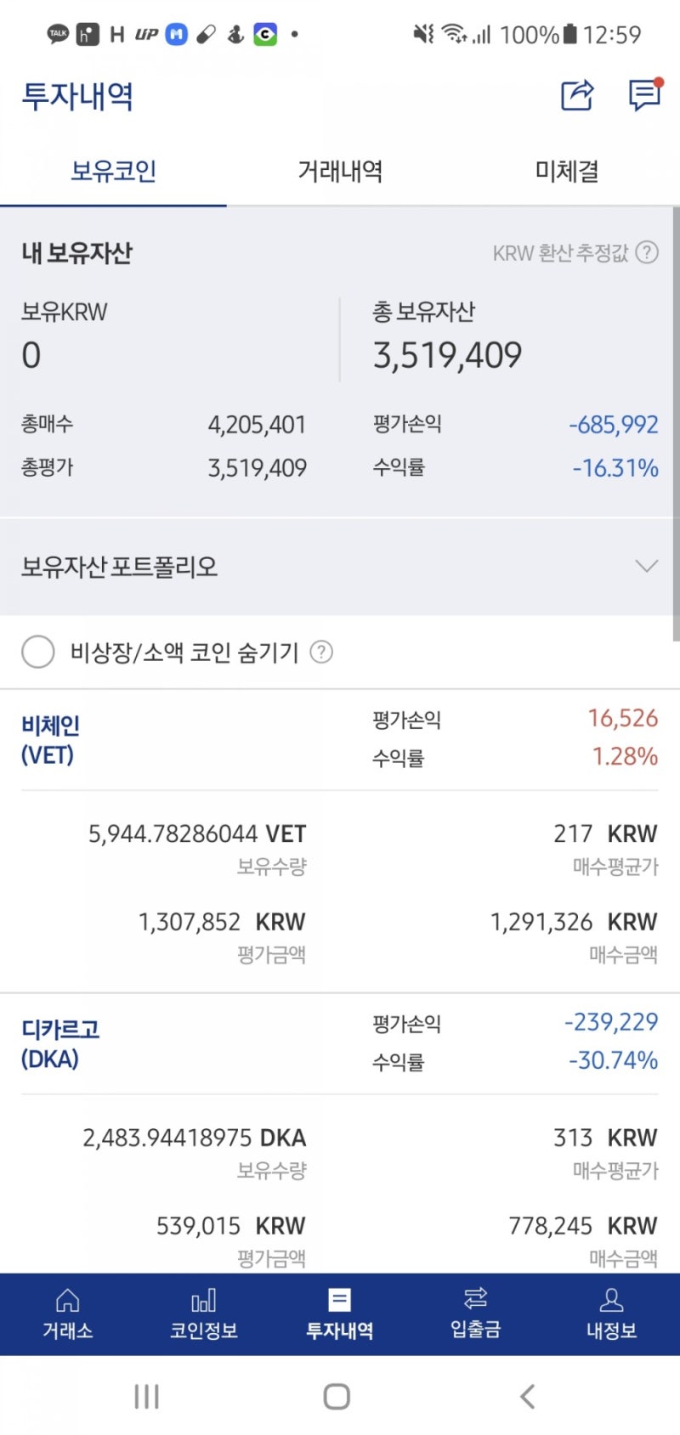Select the 보유코인 tab
This screenshot has width=680, height=1435.
point(114,171)
